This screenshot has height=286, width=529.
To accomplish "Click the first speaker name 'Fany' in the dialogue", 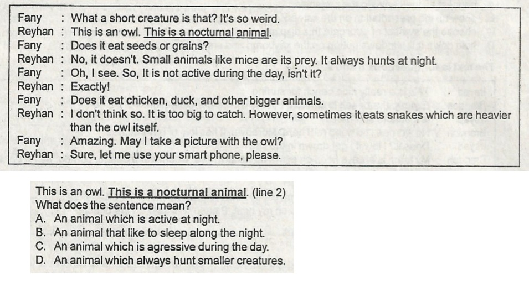I will (x=29, y=18).
